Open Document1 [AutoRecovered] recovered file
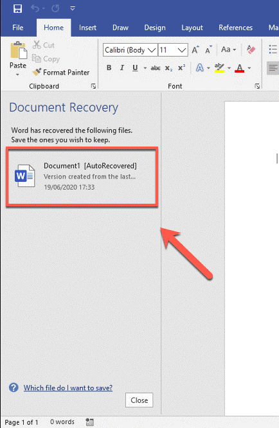The height and width of the screenshot is (428, 279). pos(82,176)
